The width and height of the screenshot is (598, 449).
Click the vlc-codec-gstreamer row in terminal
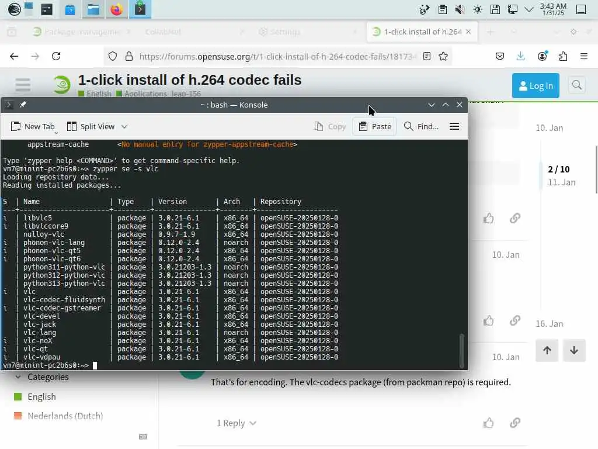pyautogui.click(x=171, y=308)
